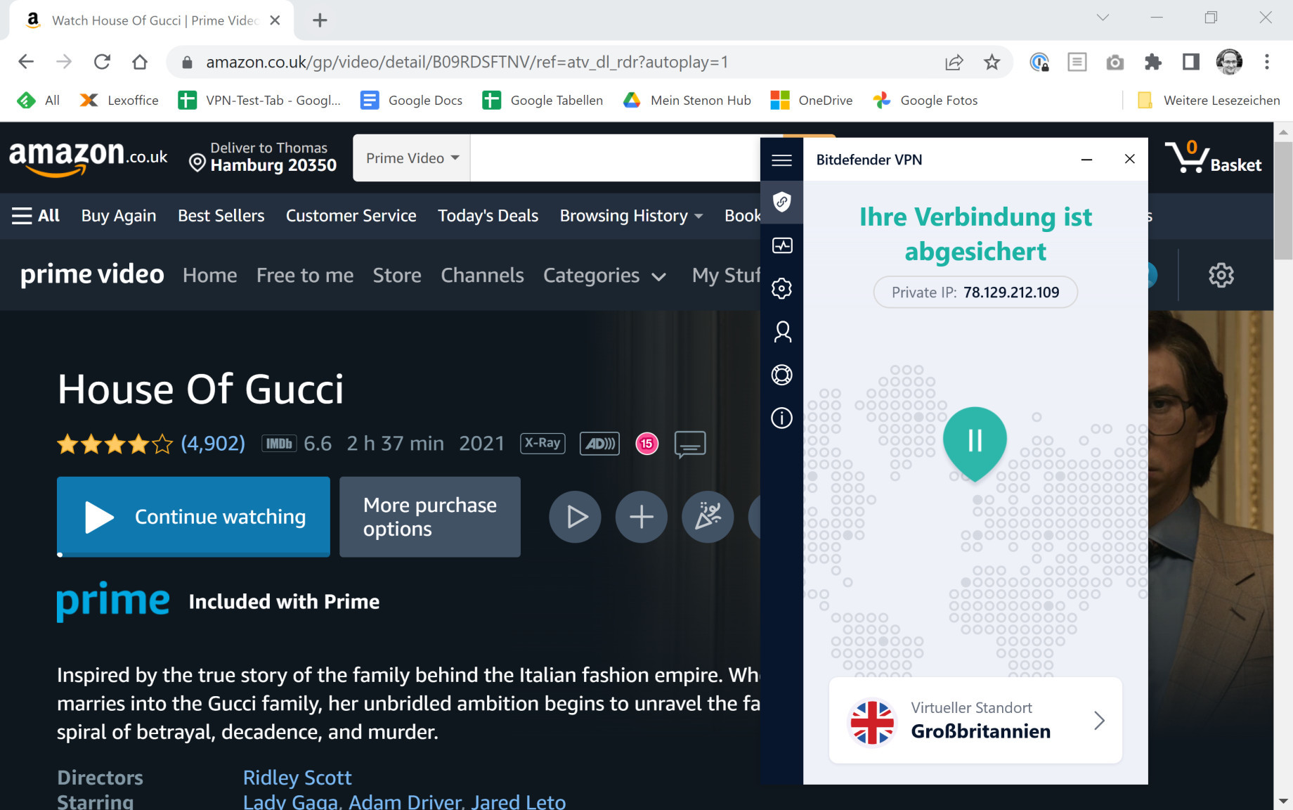Open Today's Deals link

pyautogui.click(x=488, y=216)
